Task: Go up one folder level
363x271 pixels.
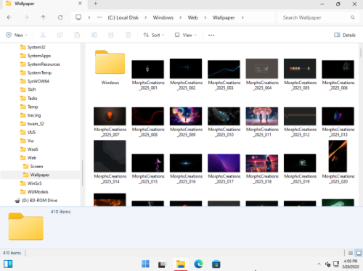Action: click(43, 17)
